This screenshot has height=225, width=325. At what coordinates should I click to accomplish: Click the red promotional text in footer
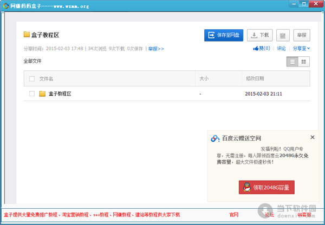92,215
